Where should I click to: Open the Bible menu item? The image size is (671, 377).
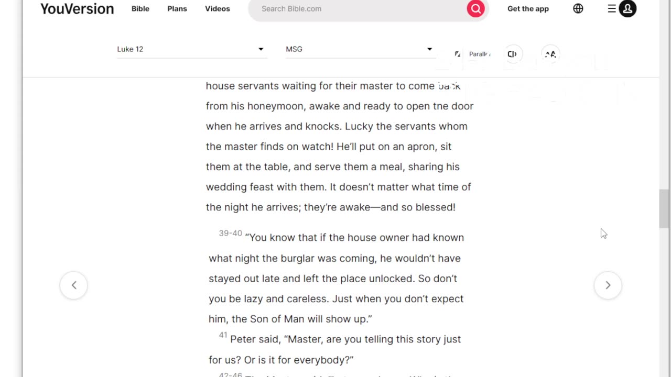pos(140,9)
